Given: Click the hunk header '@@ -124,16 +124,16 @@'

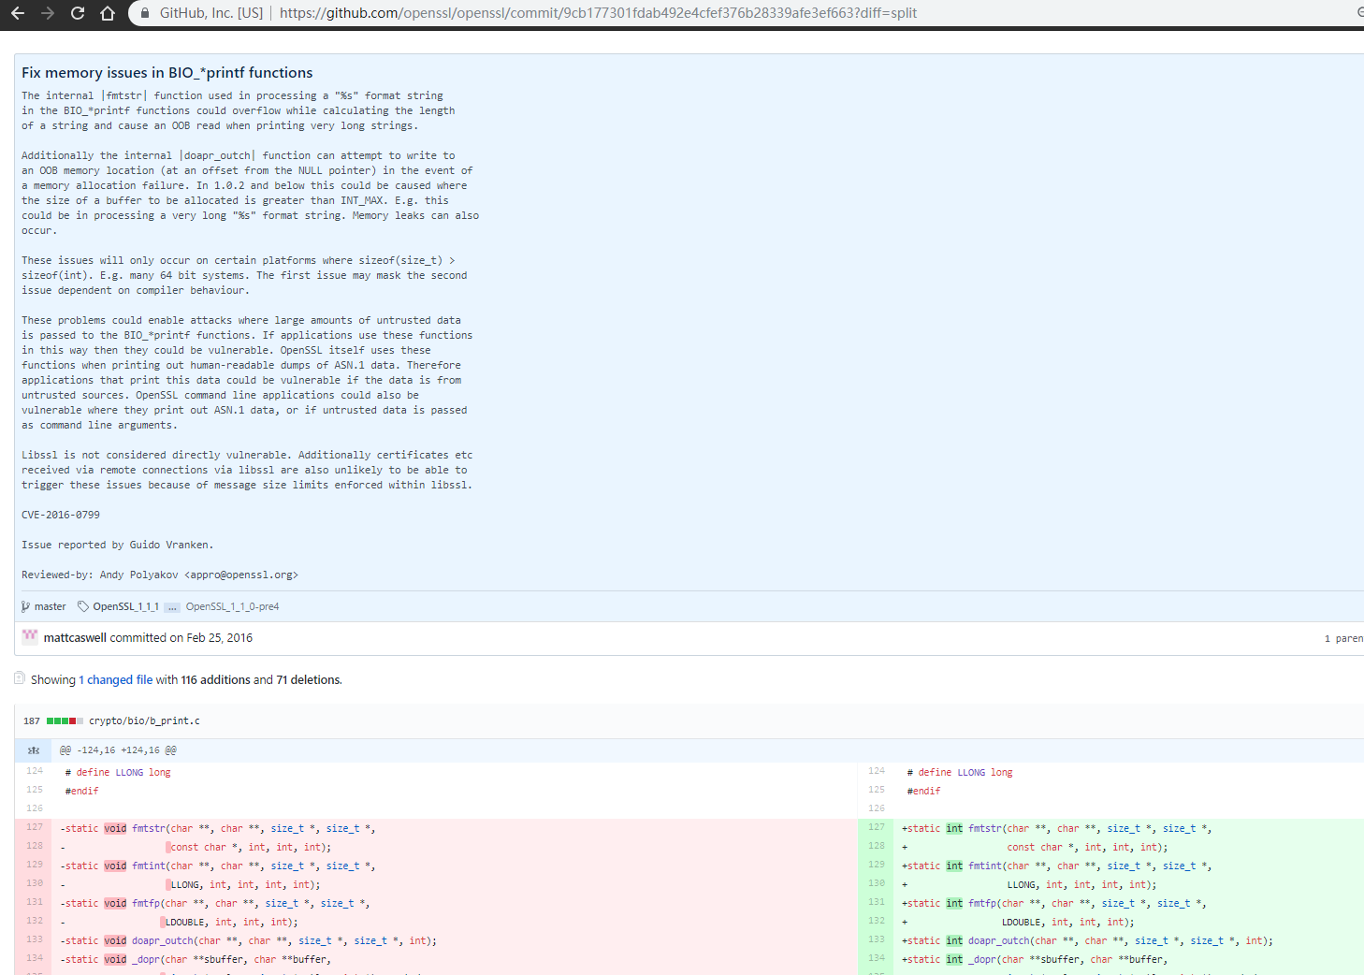Looking at the screenshot, I should [x=118, y=750].
